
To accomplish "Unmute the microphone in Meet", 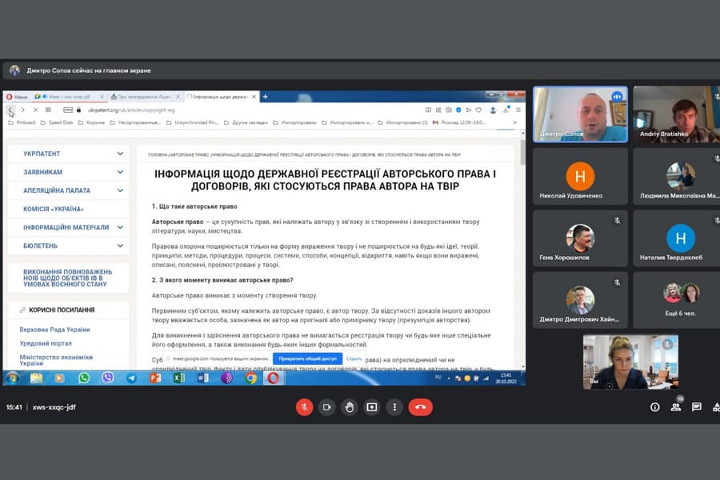I will pyautogui.click(x=304, y=407).
